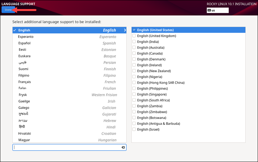Image resolution: width=258 pixels, height=162 pixels.
Task: Expand the English language row chevron
Action: point(125,30)
